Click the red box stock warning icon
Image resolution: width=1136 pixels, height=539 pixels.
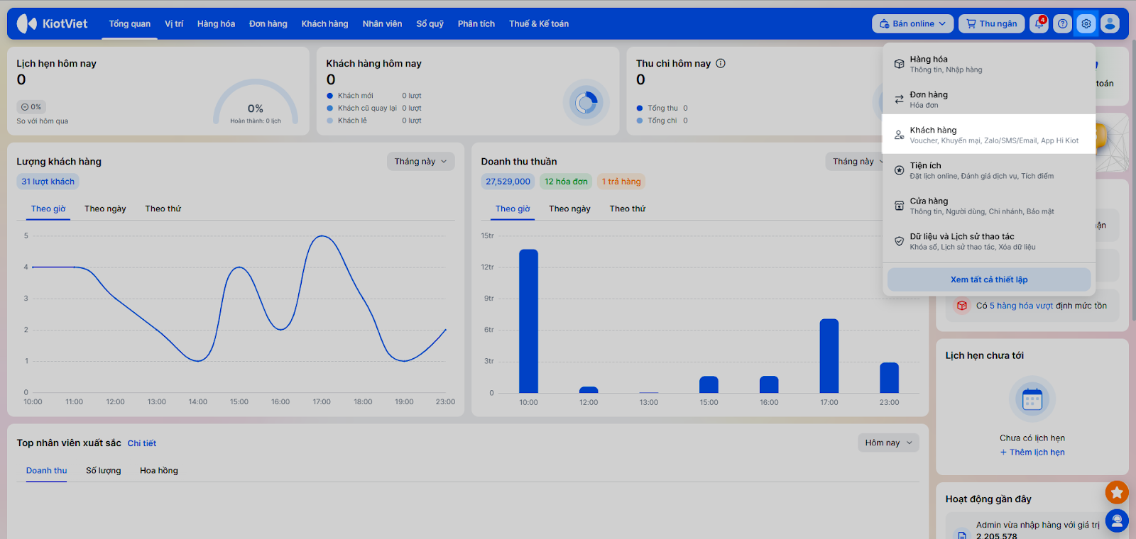click(961, 306)
